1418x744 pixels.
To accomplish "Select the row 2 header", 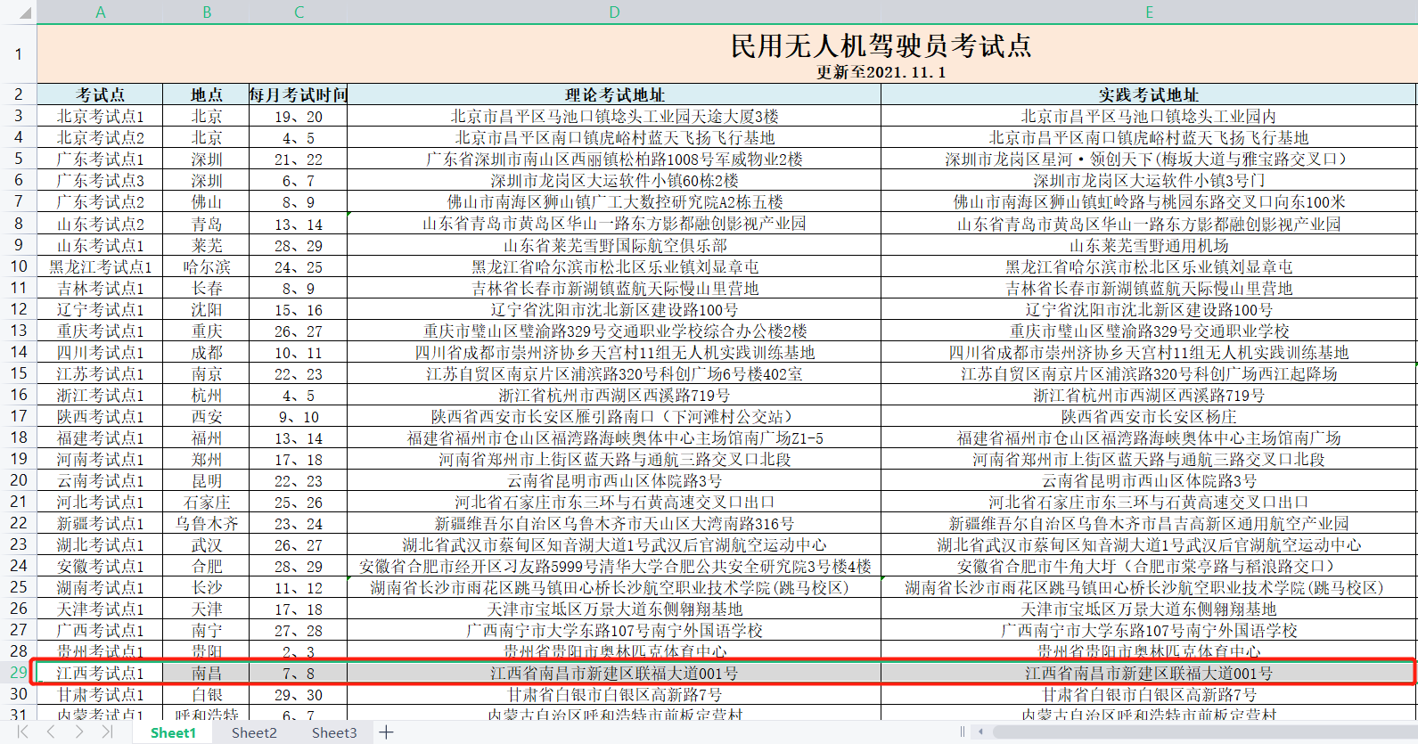I will pos(18,94).
